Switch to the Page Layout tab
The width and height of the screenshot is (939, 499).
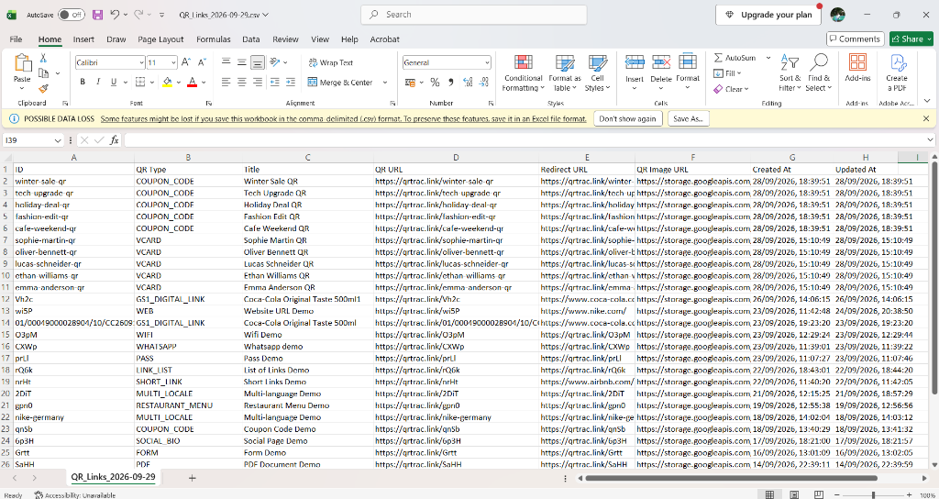pos(160,39)
